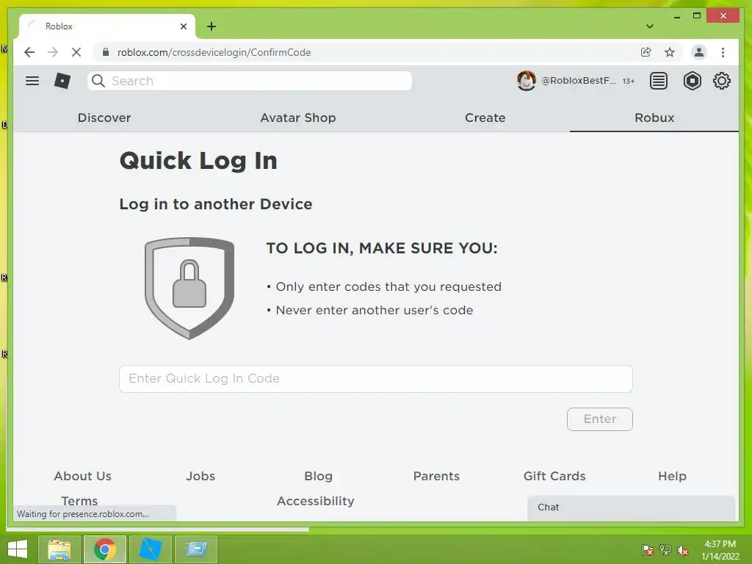Click the muted volume tray icon
This screenshot has height=564, width=752.
(x=683, y=550)
